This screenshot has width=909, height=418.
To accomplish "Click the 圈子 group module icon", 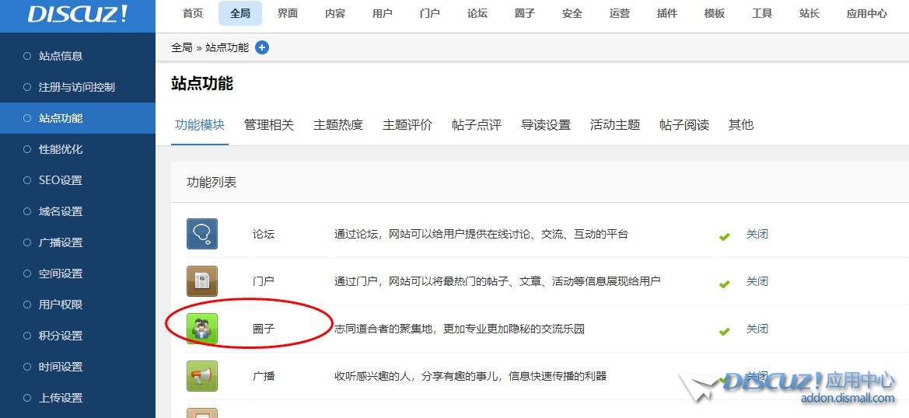I will 202,329.
